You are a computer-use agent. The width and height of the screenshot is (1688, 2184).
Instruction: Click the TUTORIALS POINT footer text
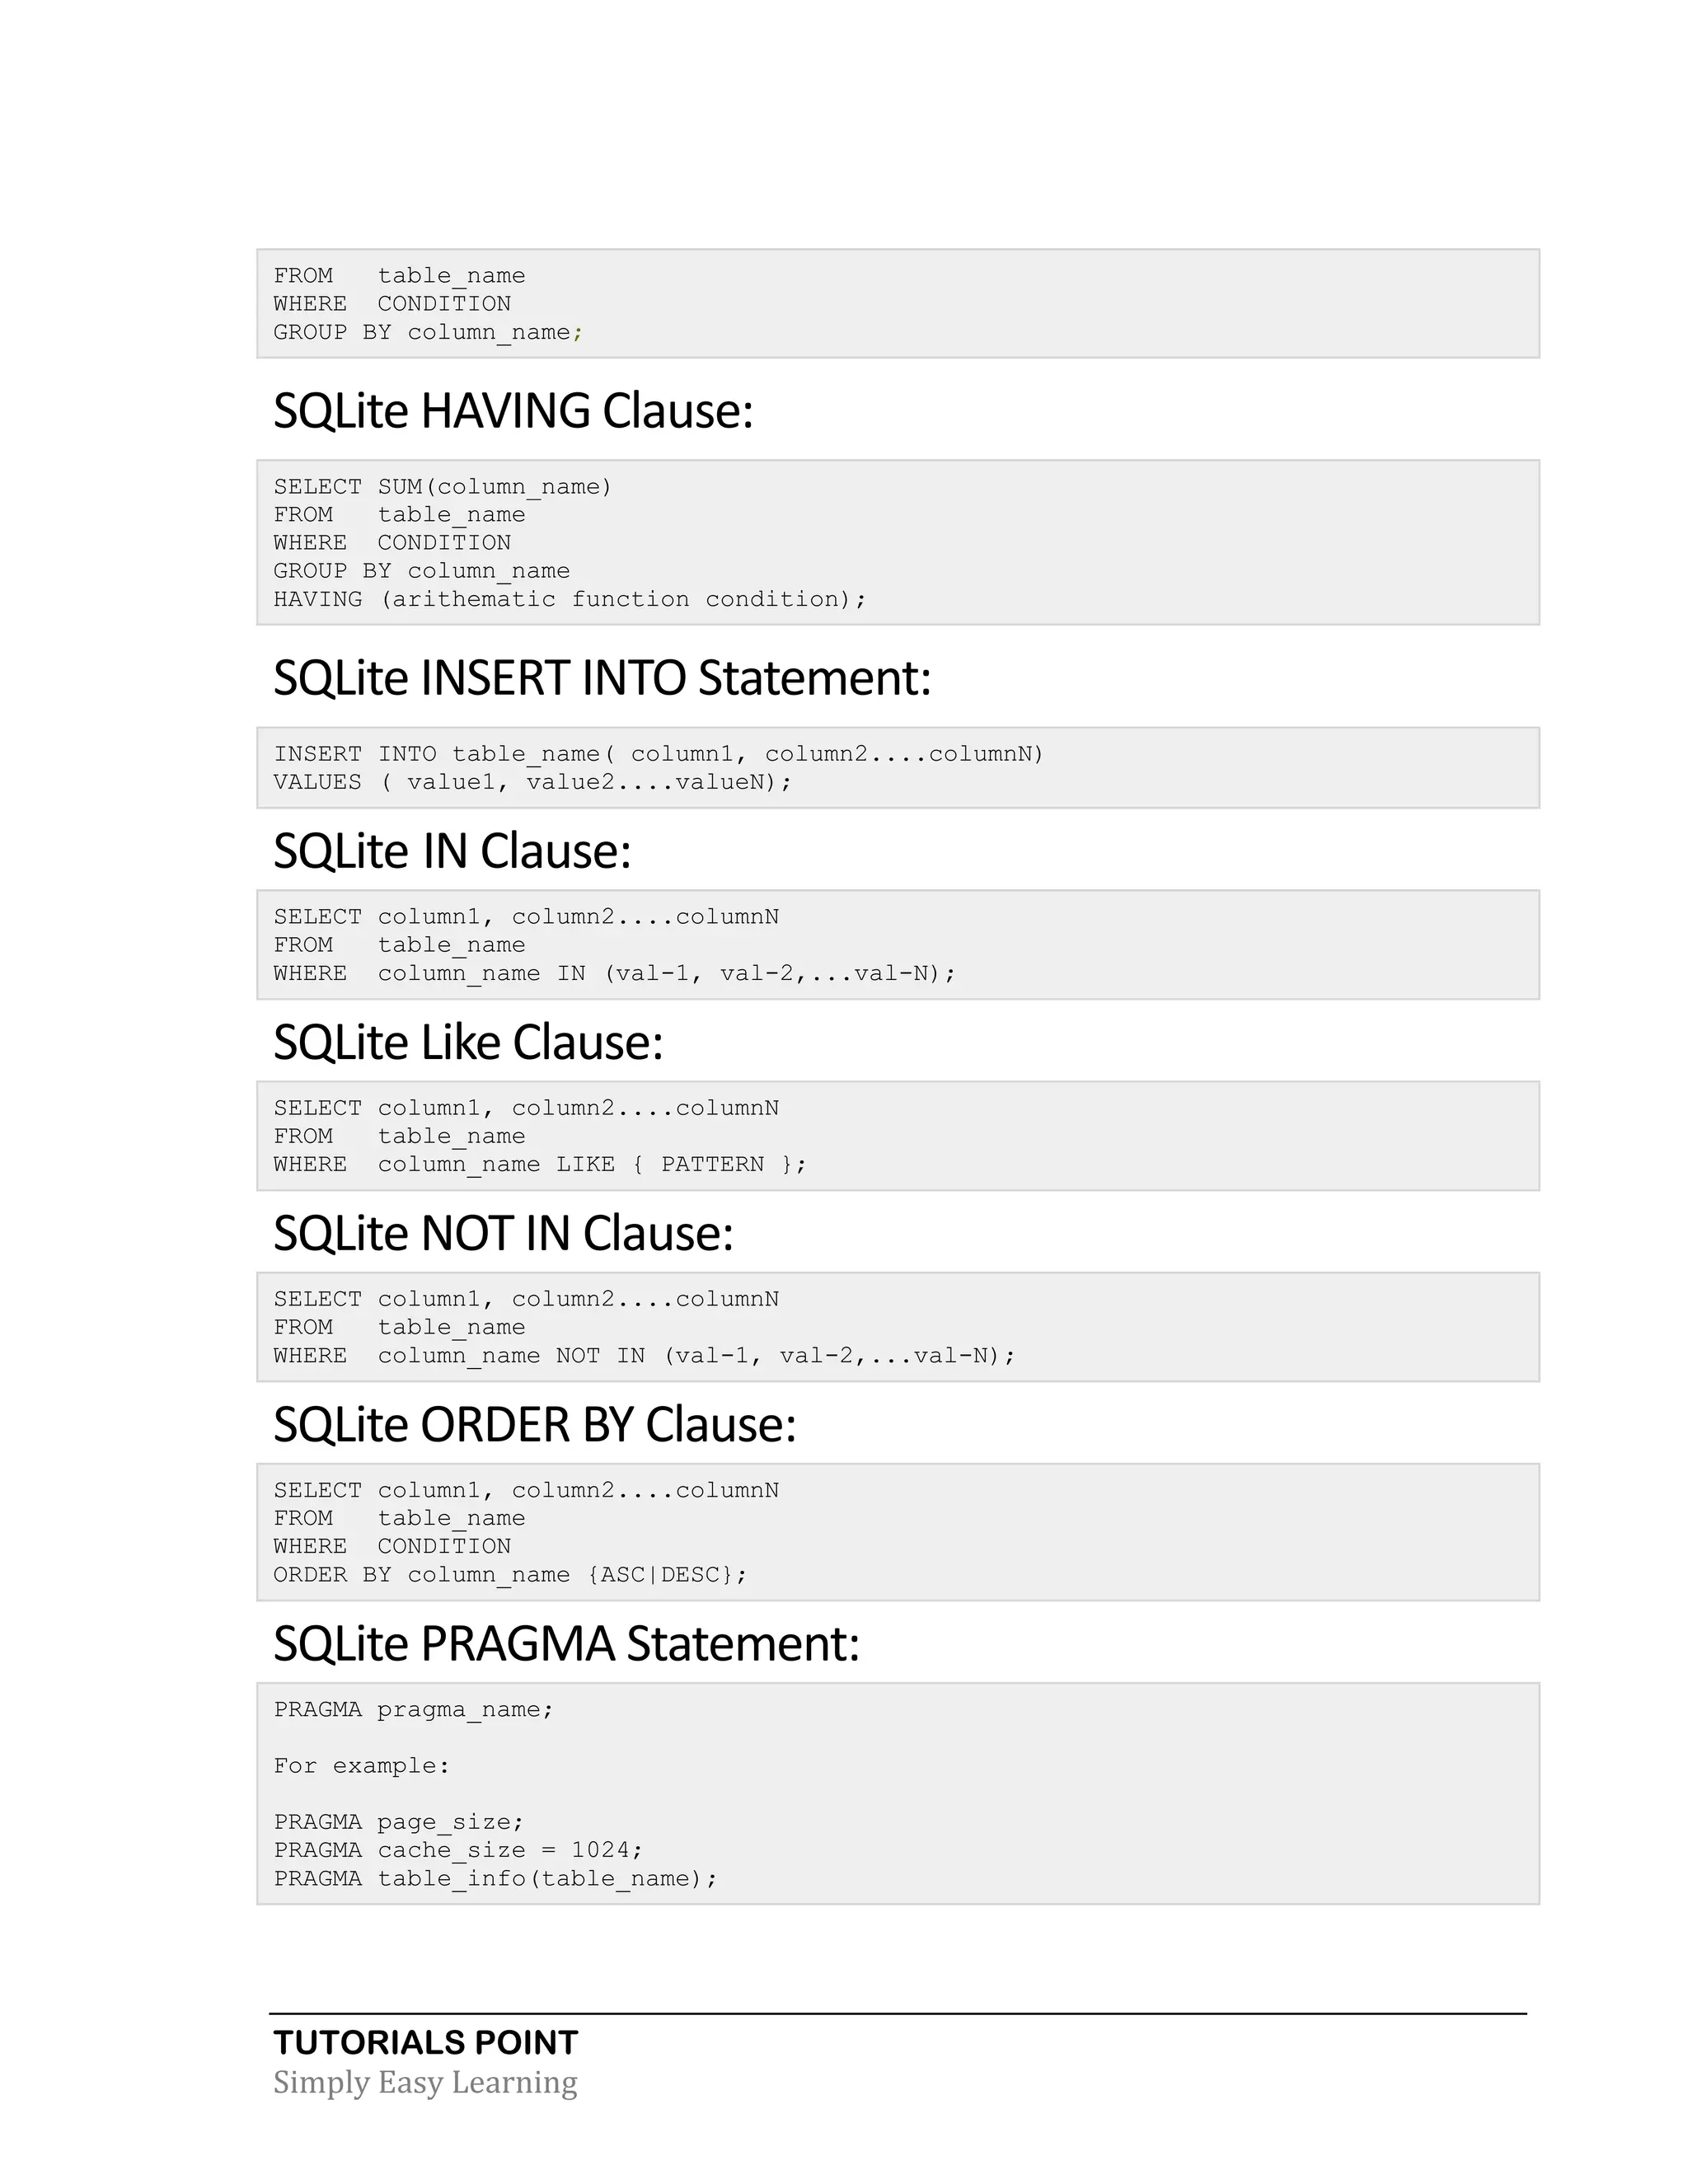click(425, 2042)
